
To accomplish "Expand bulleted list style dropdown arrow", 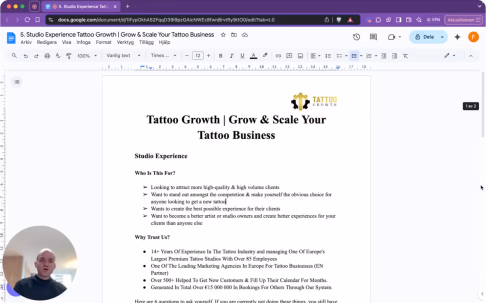I will coord(361,56).
